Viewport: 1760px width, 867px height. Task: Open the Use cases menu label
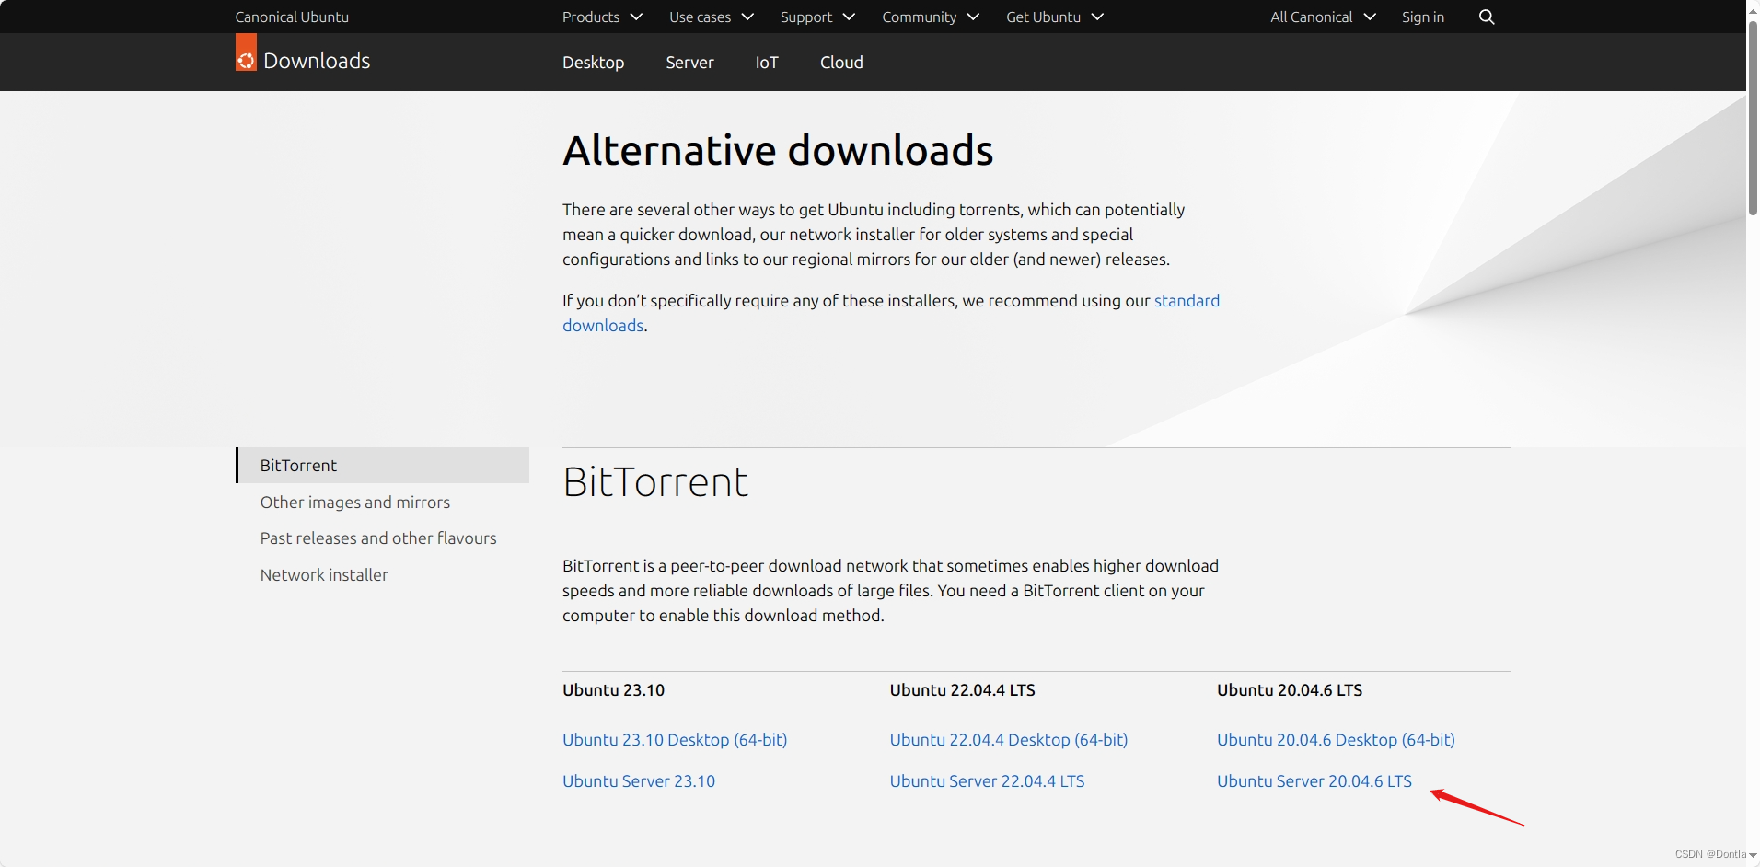click(700, 17)
